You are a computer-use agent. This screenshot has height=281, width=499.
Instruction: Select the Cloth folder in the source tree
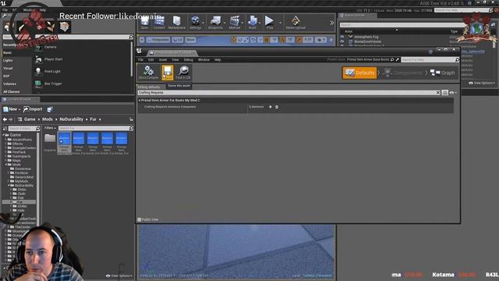point(22,194)
